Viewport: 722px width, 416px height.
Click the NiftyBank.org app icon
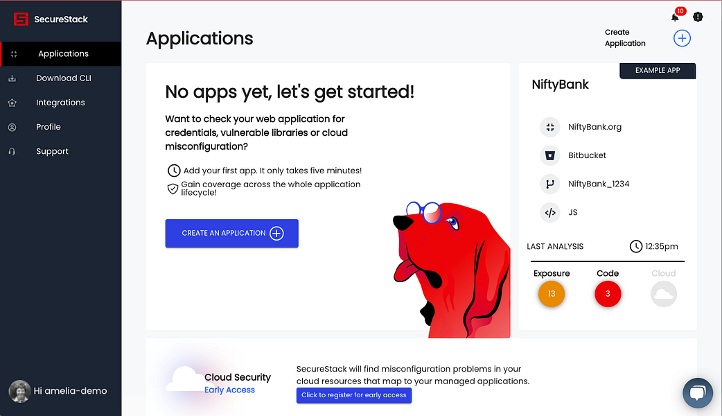549,127
